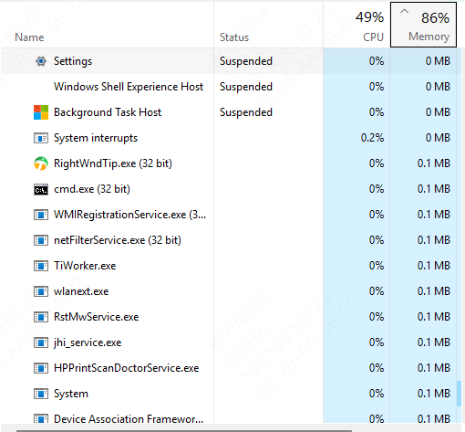Viewport: 465px width, 432px height.
Task: Click 0.1 MB memory value of RstMwService.exe
Action: tap(434, 317)
